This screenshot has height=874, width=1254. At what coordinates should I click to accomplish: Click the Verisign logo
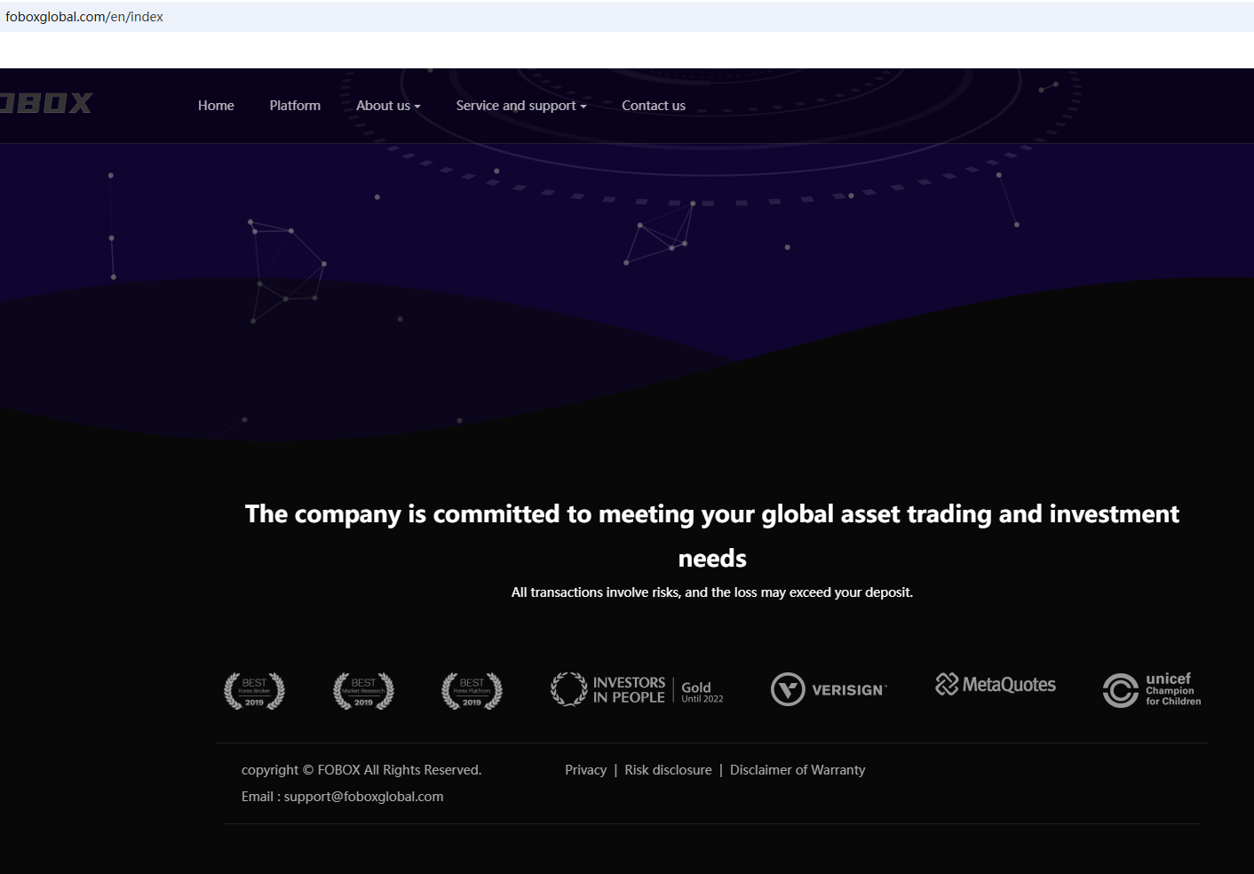tap(829, 689)
